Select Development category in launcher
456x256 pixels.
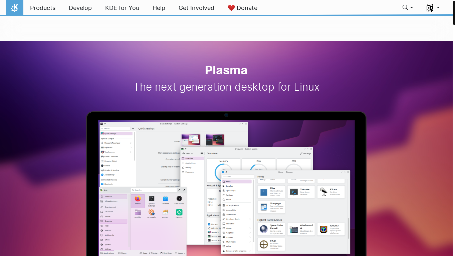click(113, 207)
